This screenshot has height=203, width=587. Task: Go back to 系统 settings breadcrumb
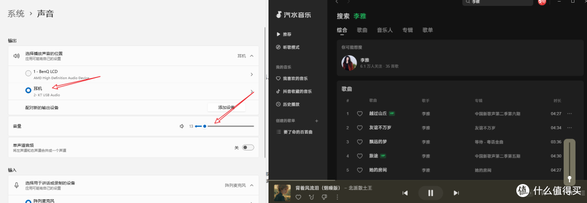pyautogui.click(x=16, y=14)
